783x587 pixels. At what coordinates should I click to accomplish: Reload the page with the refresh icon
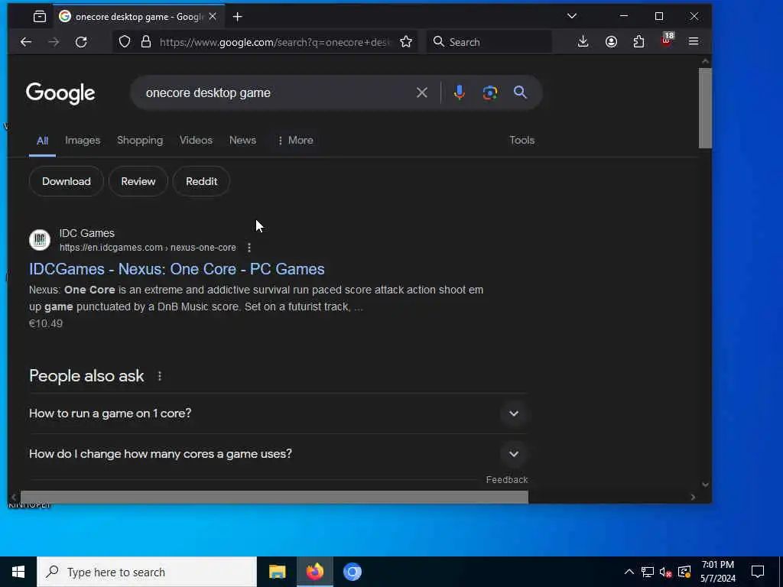pyautogui.click(x=81, y=42)
